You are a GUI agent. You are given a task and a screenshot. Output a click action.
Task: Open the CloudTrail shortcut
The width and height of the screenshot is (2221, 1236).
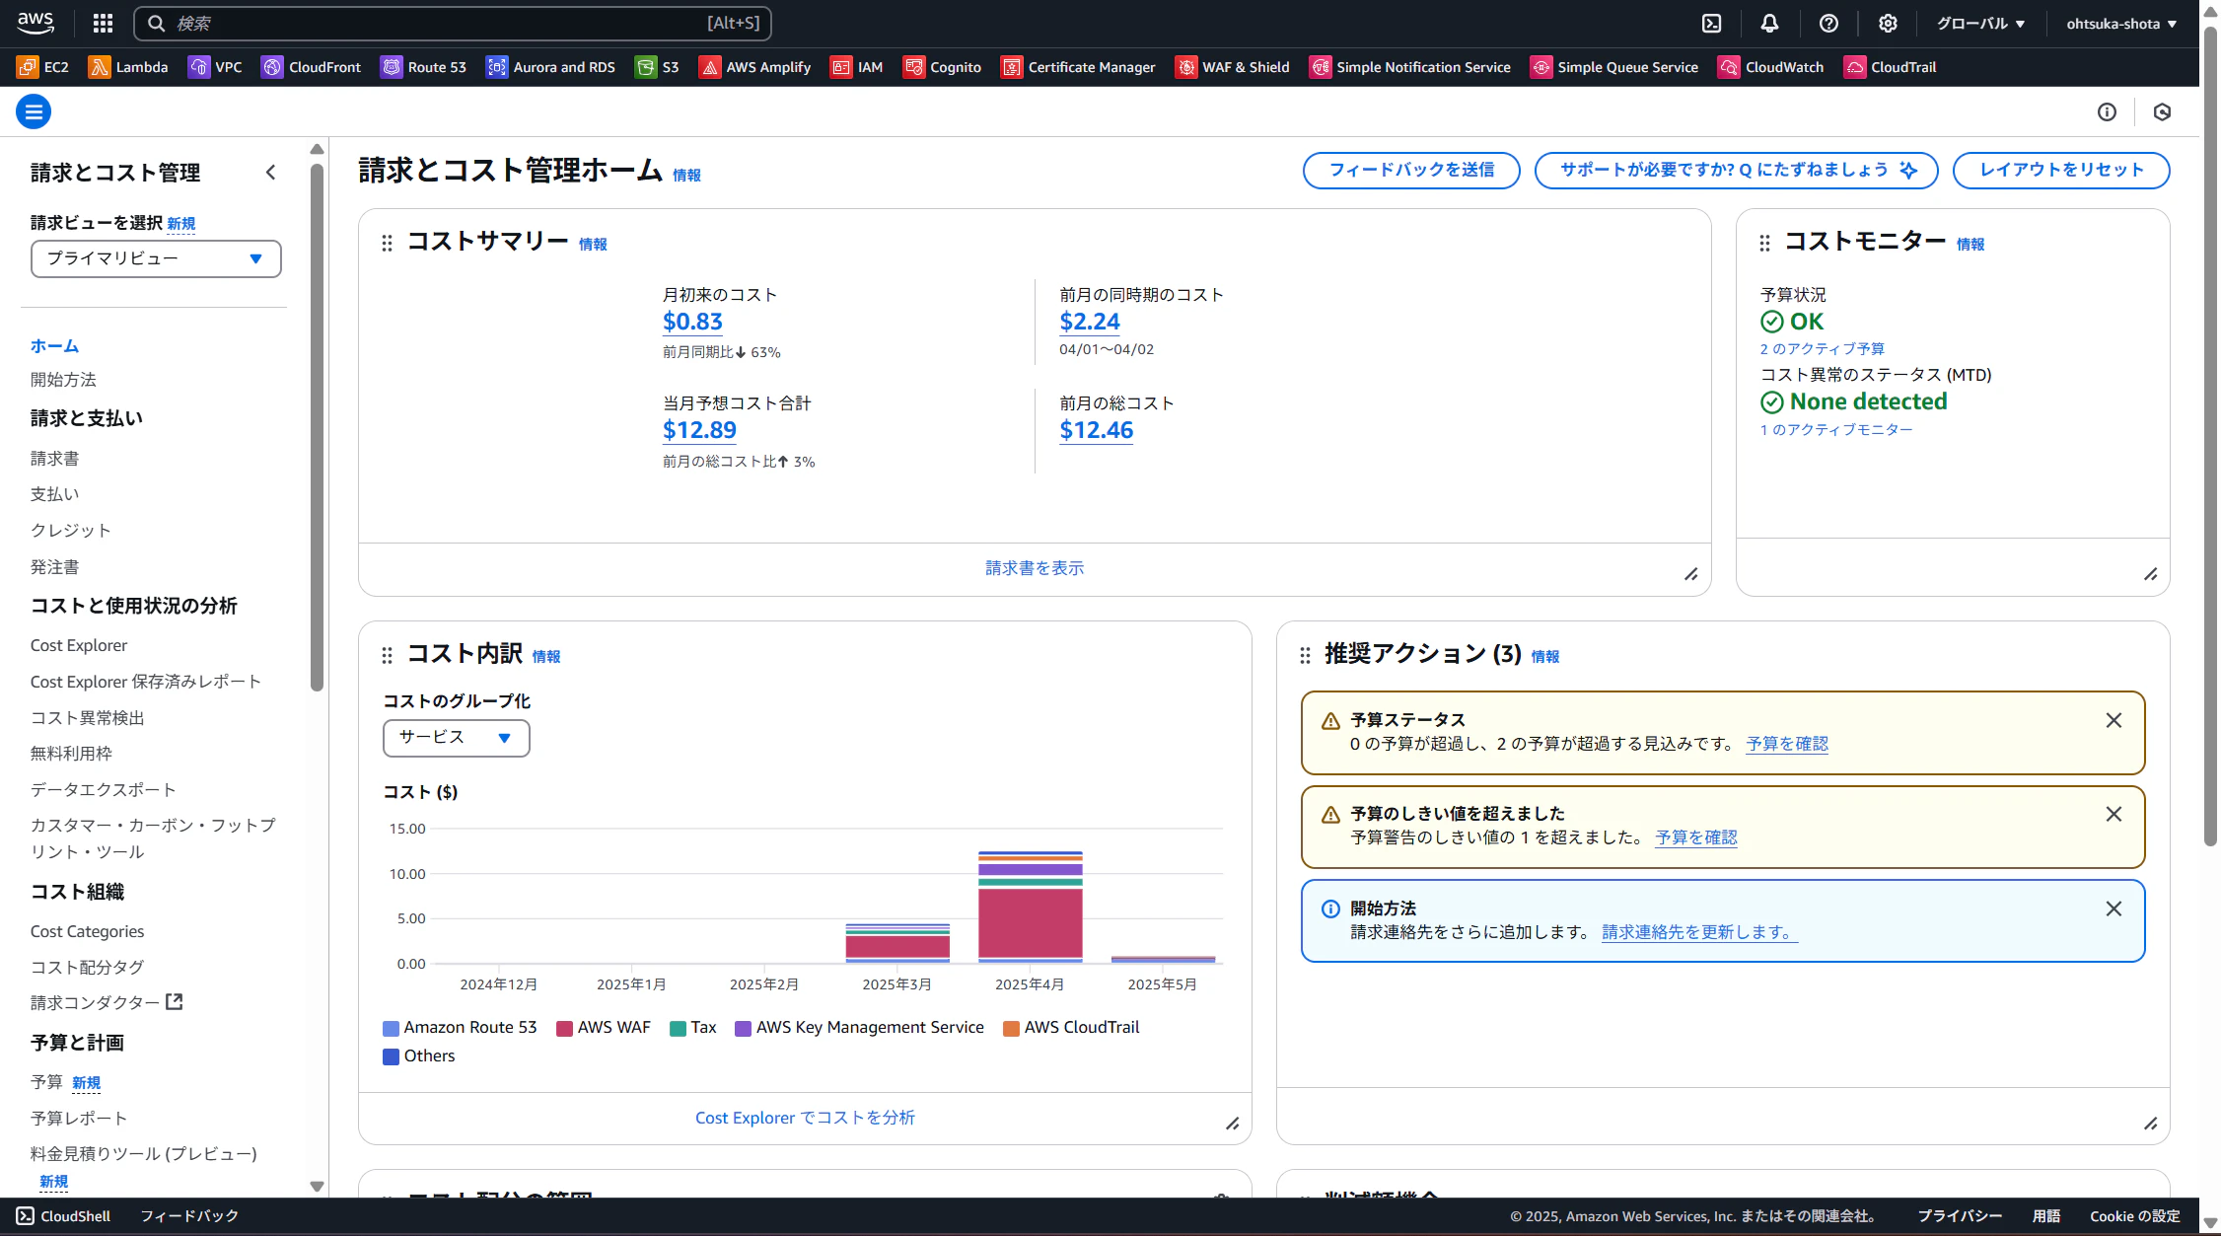point(1891,67)
